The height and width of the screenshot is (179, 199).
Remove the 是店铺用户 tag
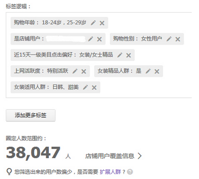pyautogui.click(x=99, y=39)
